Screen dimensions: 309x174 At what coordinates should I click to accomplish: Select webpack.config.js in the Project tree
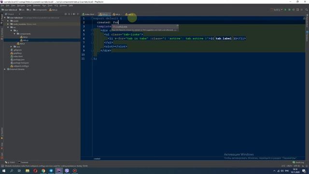point(19,66)
